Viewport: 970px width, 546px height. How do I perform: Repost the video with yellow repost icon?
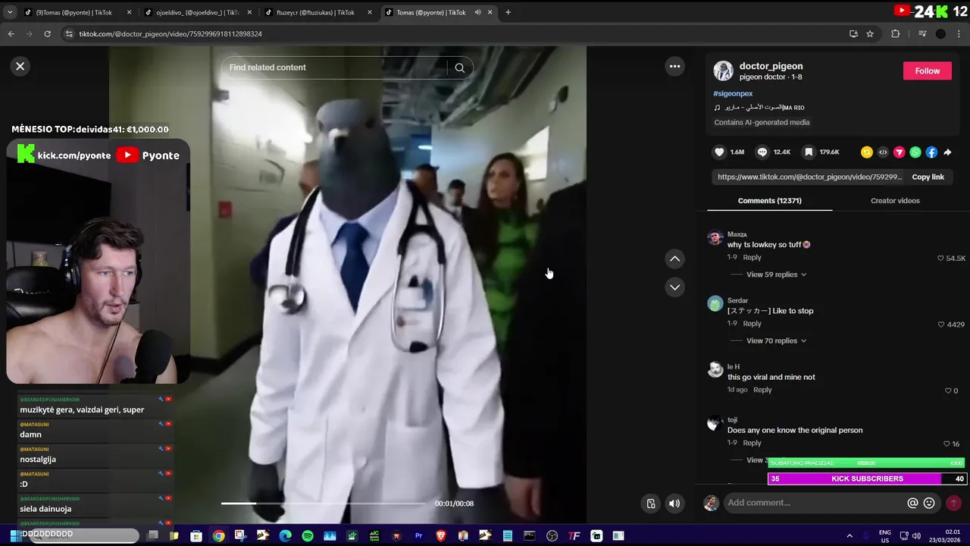(867, 152)
